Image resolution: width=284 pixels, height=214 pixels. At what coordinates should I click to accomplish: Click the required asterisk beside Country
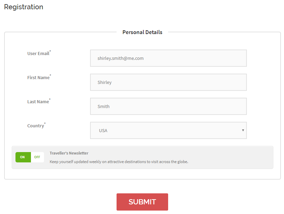[x=45, y=124]
